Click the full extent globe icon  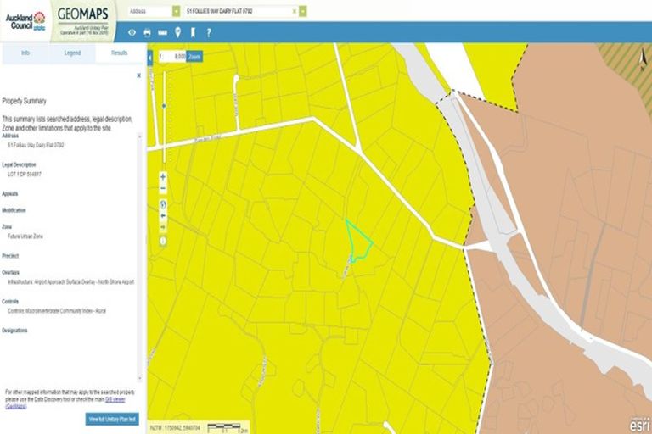(163, 203)
